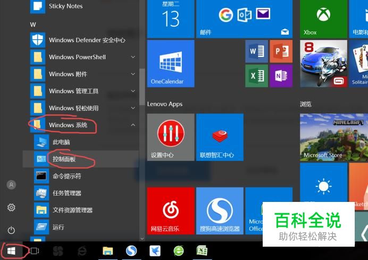This screenshot has width=368, height=260.
Task: Expand the Windows PowerShell chevron
Action: click(x=133, y=57)
